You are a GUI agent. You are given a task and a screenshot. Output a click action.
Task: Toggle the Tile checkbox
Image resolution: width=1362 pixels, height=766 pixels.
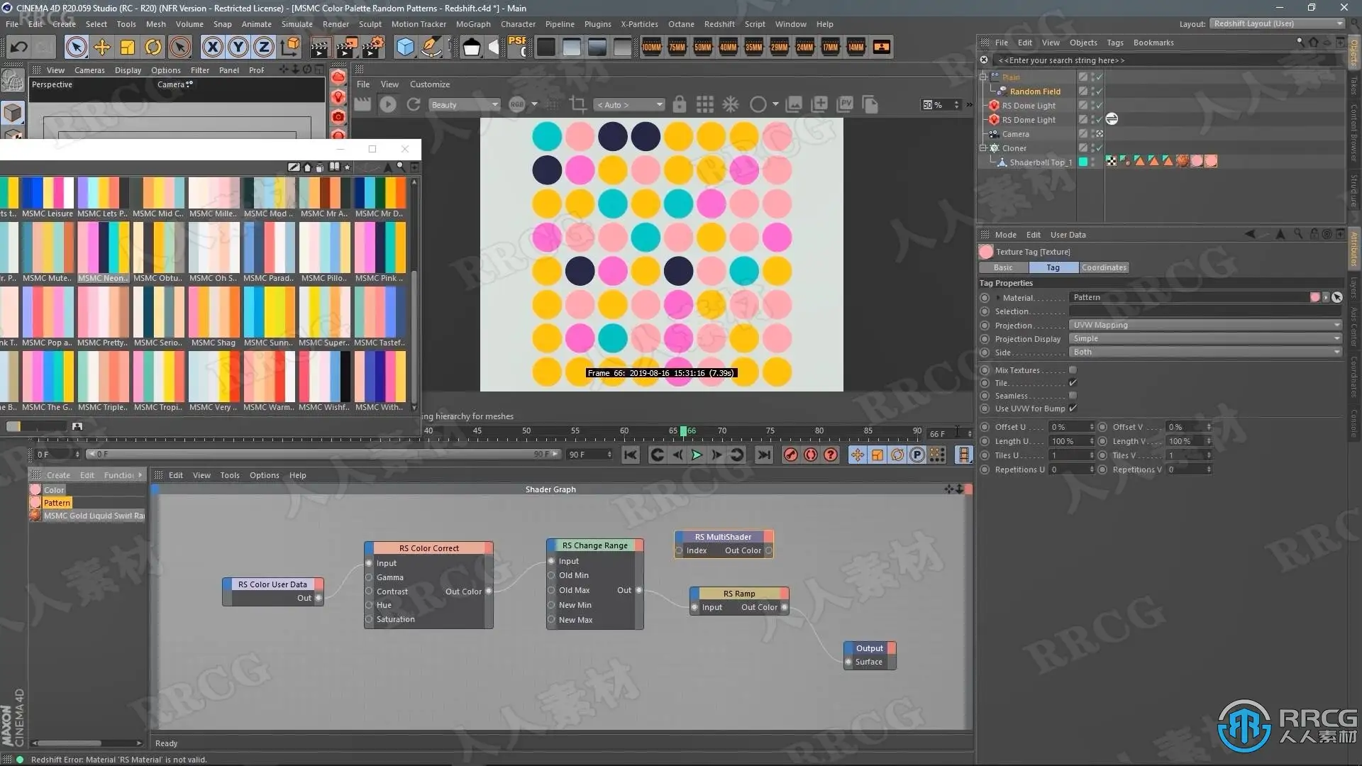coord(1073,383)
